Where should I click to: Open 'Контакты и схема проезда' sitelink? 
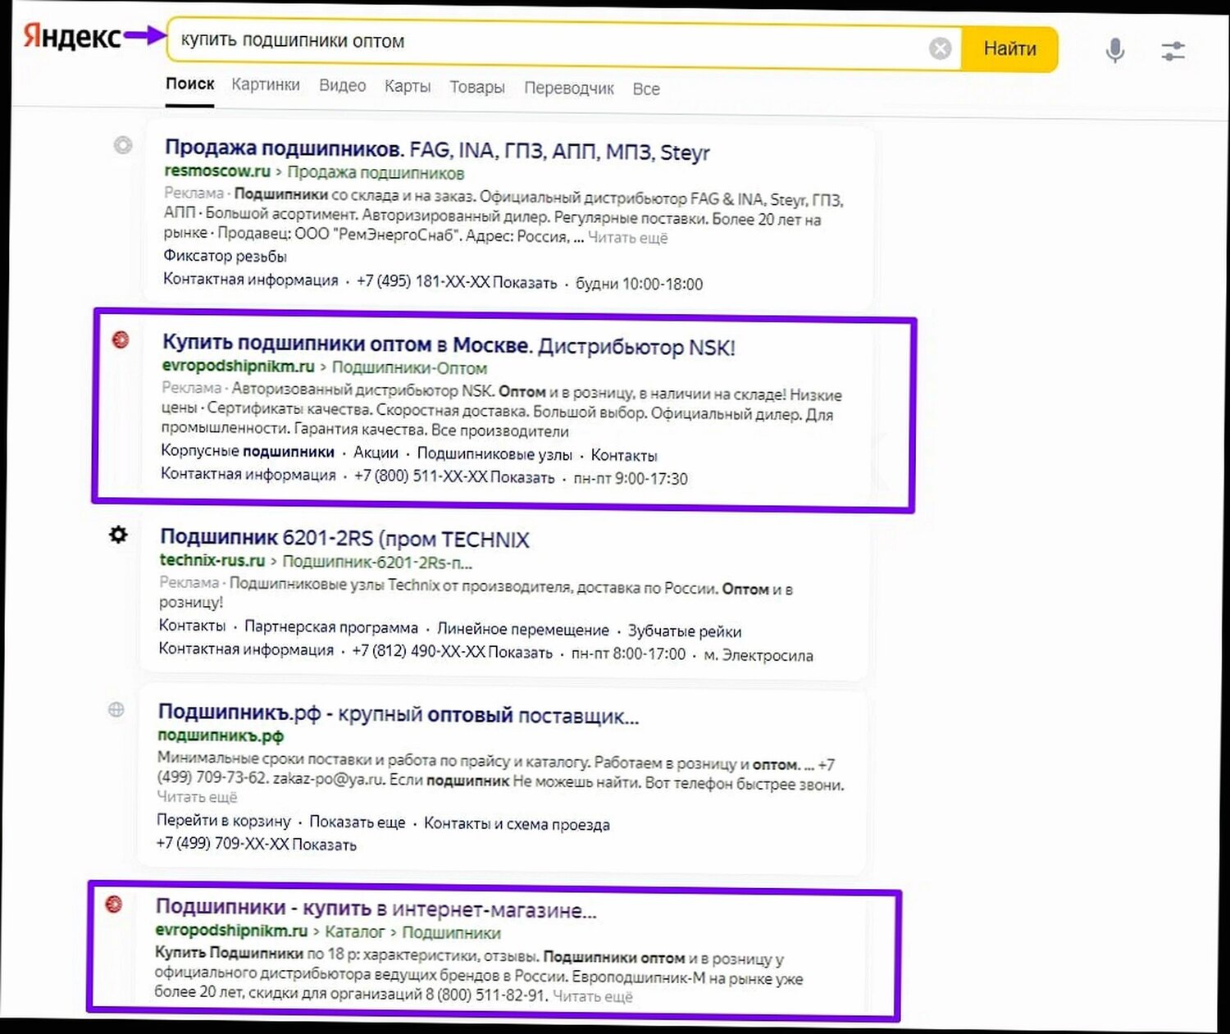pos(517,824)
